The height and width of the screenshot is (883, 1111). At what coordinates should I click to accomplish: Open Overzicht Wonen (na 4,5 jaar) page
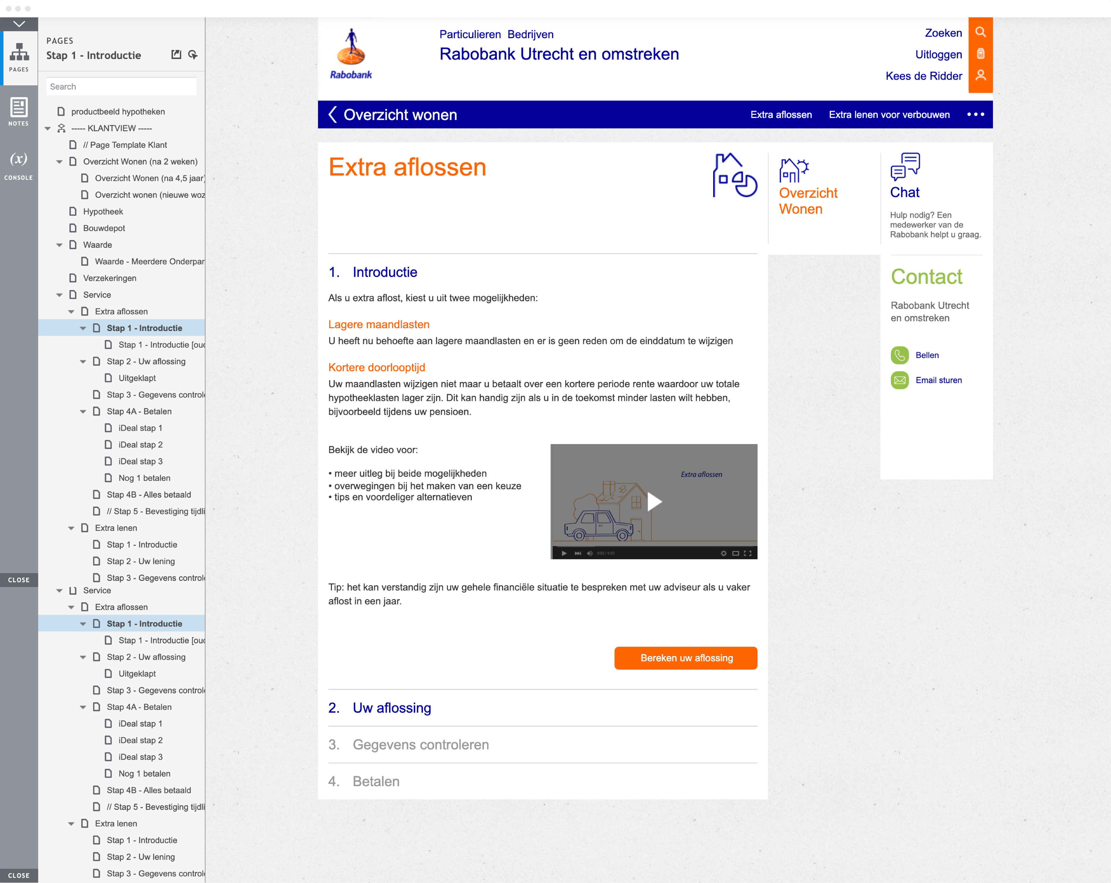[x=150, y=178]
